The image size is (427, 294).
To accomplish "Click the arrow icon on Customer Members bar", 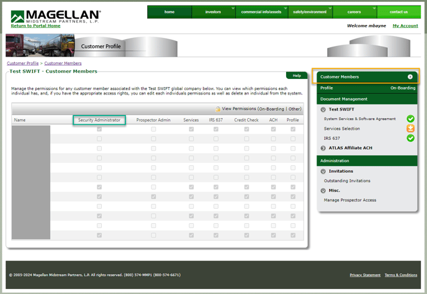I will click(410, 77).
